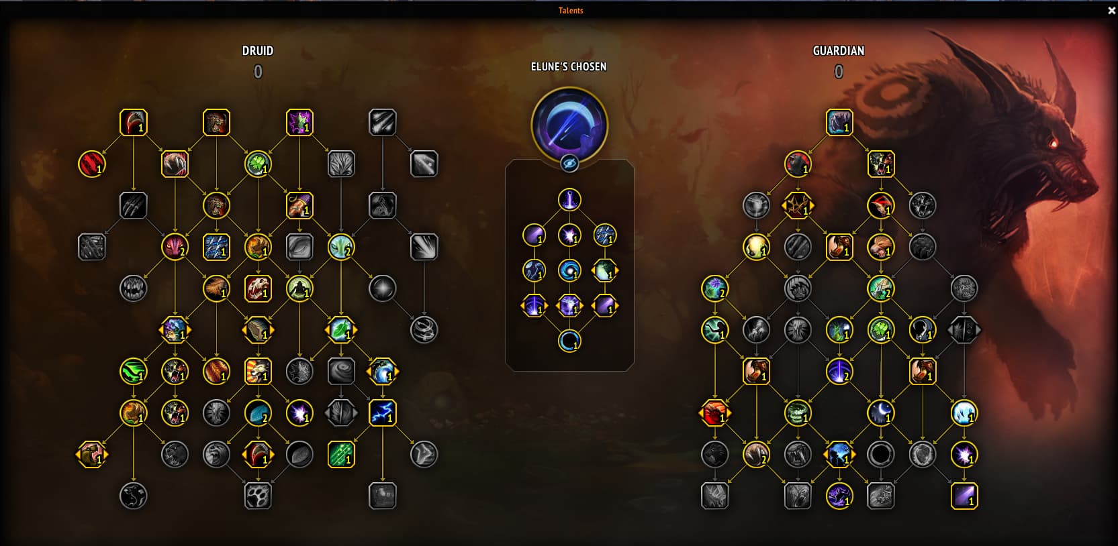Expand the ocean wave choice node in Druid tree
This screenshot has height=546, width=1118.
383,372
